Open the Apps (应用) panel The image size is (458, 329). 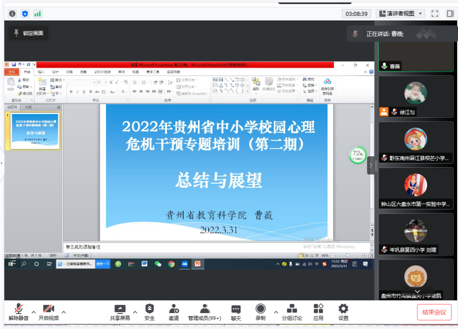point(318,312)
